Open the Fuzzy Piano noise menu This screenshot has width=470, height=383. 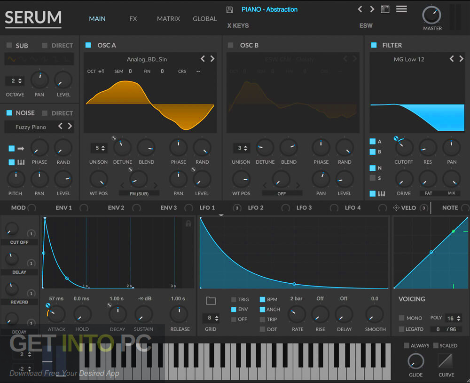pos(31,127)
